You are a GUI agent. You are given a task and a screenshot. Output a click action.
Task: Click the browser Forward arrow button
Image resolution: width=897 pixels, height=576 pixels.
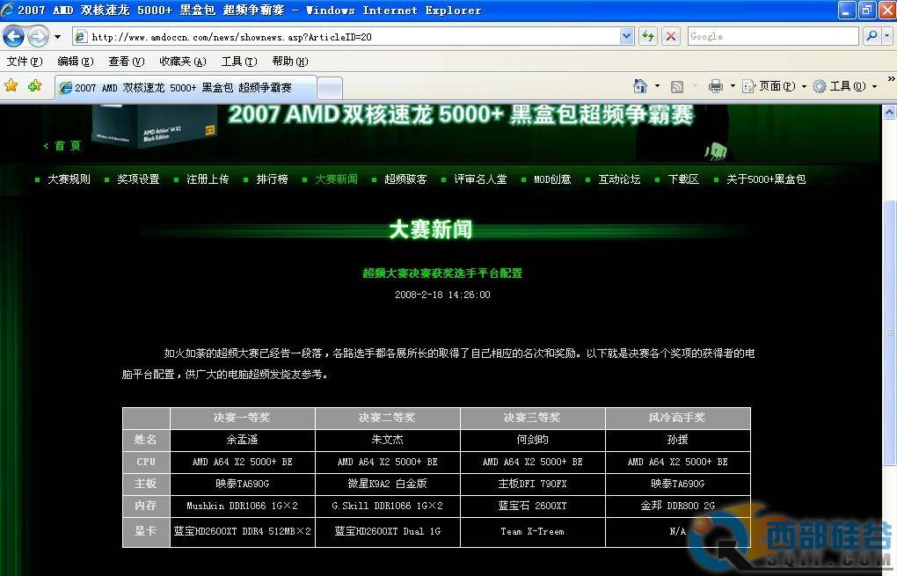click(x=39, y=37)
